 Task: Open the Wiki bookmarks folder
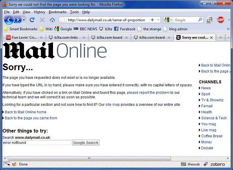46,29
